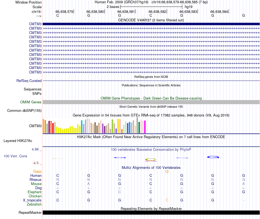The height and width of the screenshot is (219, 260).
Task: Open the H3K27Ac Mark track title
Action: (x=151, y=137)
